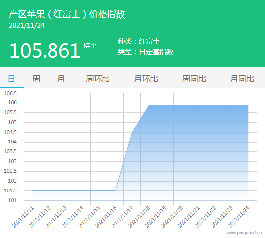The image size is (265, 238).
Task: Click the 2021/11/17 x-axis label
Action: [122, 217]
